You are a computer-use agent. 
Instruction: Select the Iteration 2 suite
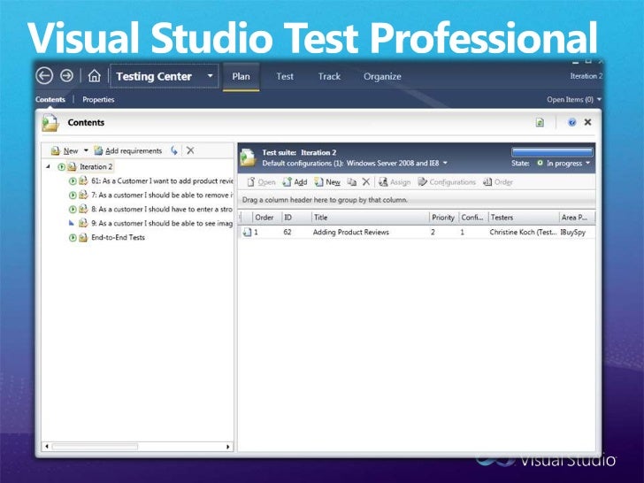[96, 166]
